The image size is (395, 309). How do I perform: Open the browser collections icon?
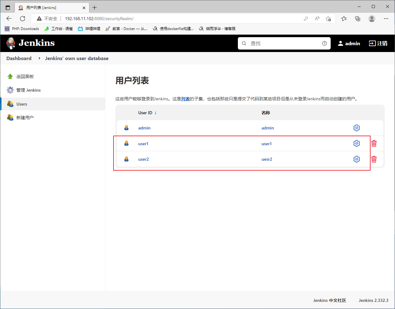coord(358,19)
